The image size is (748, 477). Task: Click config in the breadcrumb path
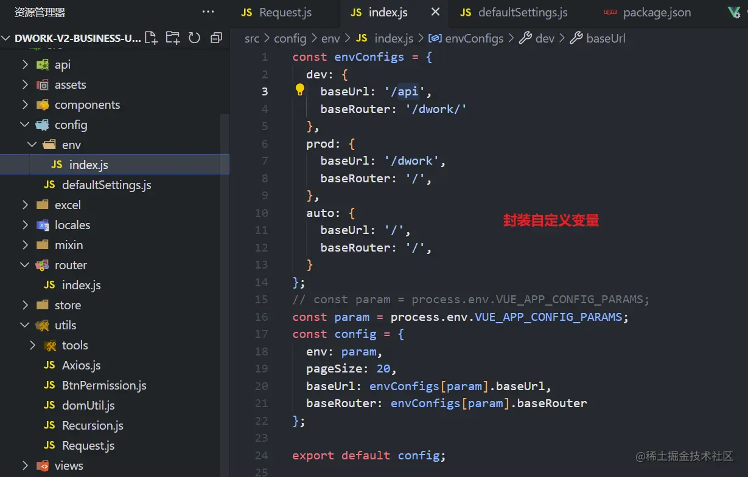pos(290,38)
